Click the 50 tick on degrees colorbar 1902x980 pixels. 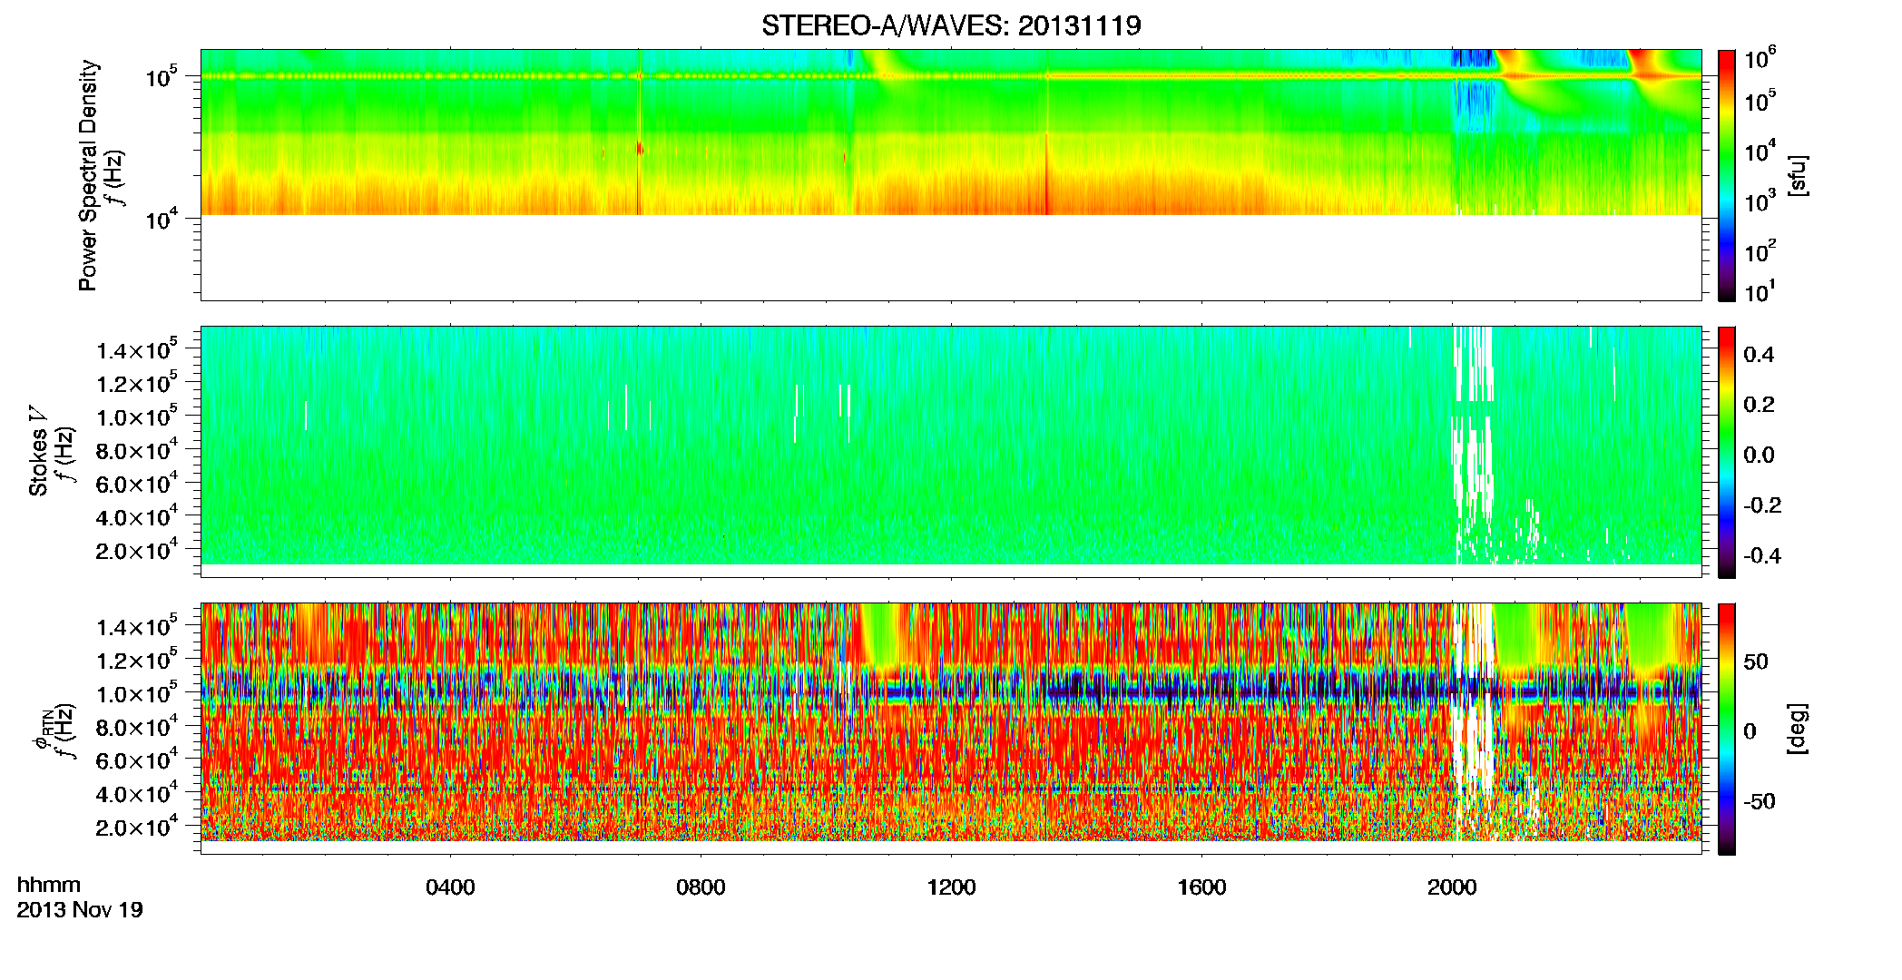click(1756, 661)
